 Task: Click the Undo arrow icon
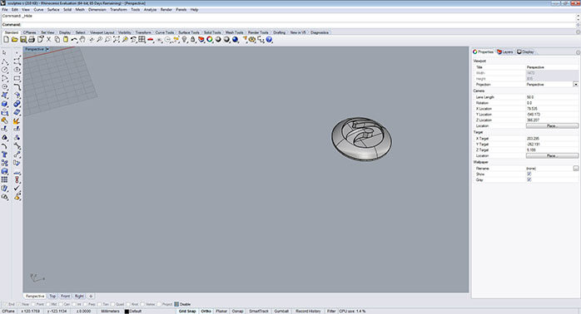[74, 40]
